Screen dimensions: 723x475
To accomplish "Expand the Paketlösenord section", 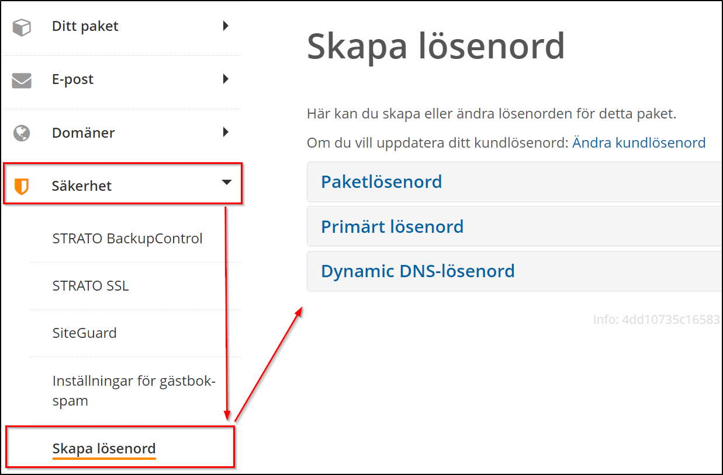I will [381, 182].
